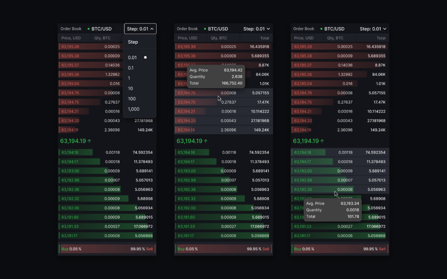The width and height of the screenshot is (447, 279).
Task: Click bid price 63,192.36 in middle order book
Action: pyautogui.click(x=186, y=189)
